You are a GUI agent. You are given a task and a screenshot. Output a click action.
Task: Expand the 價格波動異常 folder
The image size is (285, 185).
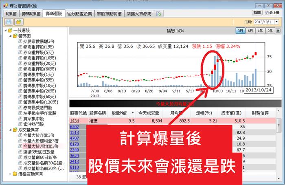[10, 174]
